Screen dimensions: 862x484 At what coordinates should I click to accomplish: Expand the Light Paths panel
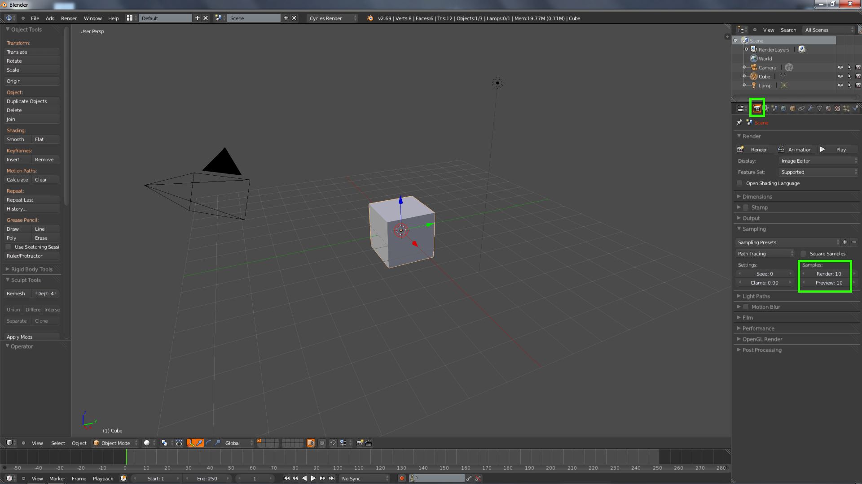pyautogui.click(x=756, y=296)
